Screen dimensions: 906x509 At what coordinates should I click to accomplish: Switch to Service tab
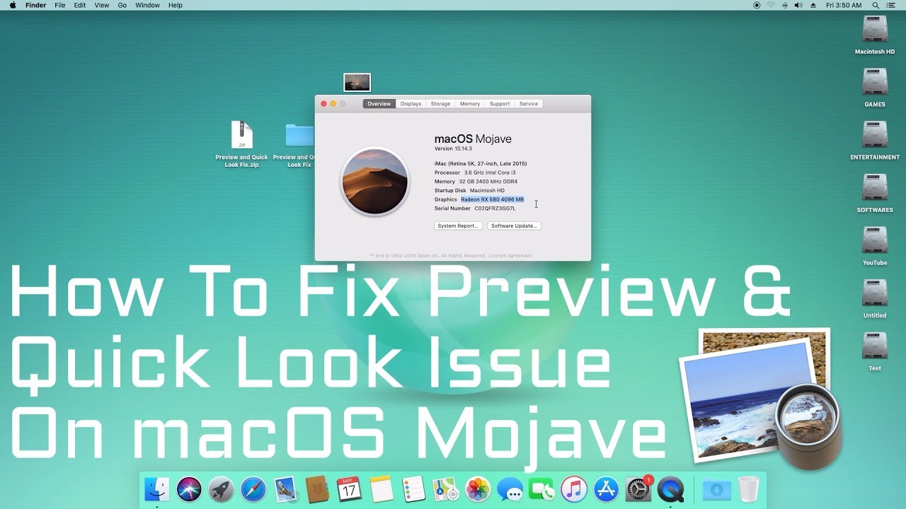(x=529, y=104)
